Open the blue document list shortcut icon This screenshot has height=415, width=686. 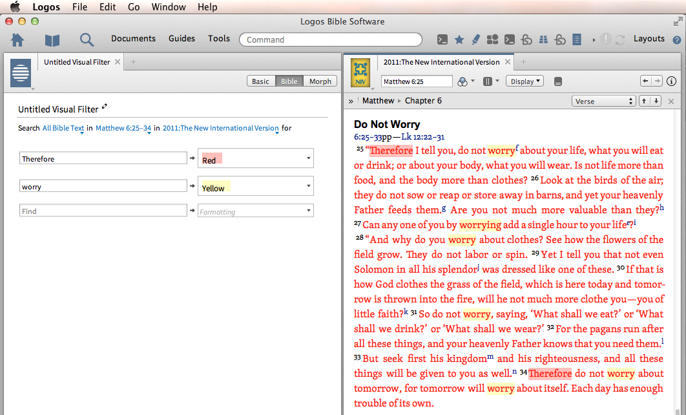(x=577, y=39)
